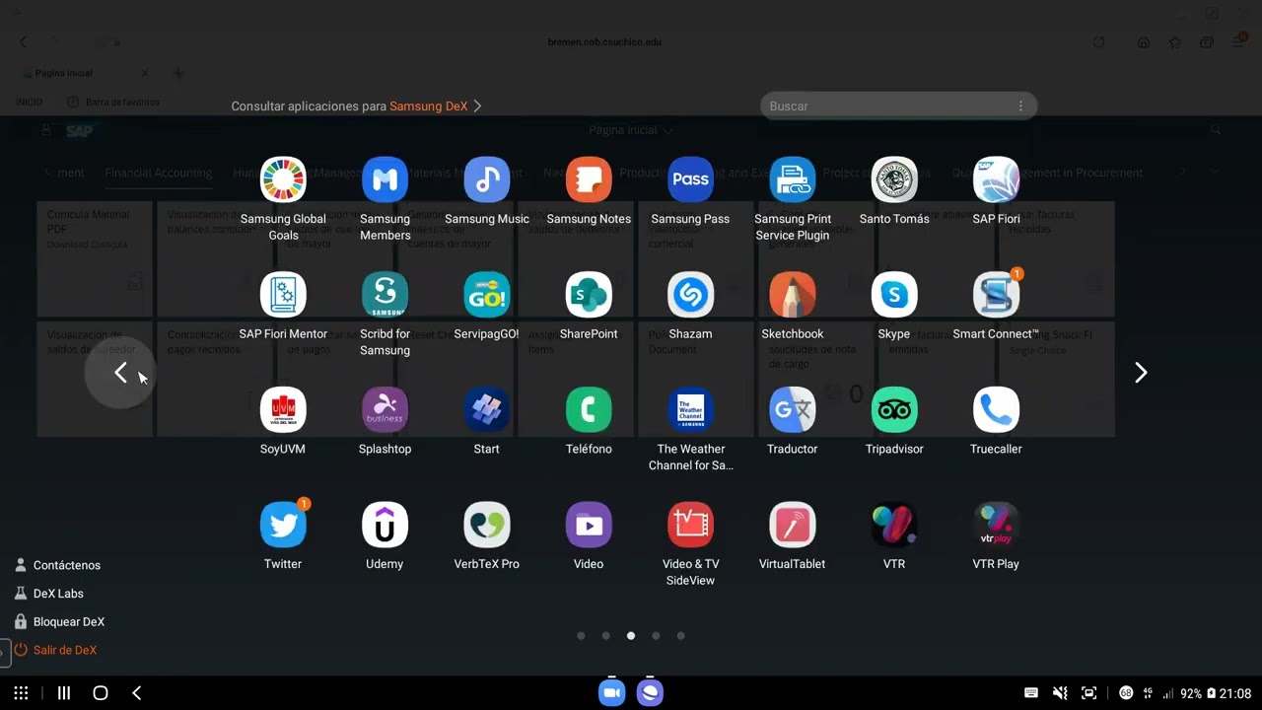
Task: Open apps grid button in taskbar
Action: 21,693
